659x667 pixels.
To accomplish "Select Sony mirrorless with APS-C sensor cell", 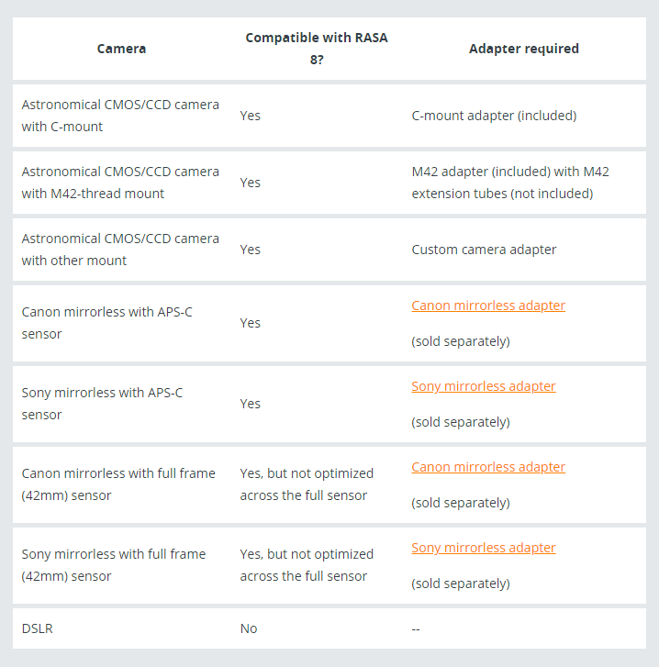I will (102, 404).
